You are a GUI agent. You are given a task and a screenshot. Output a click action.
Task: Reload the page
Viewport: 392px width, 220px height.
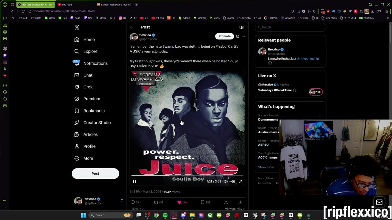[x=23, y=11]
